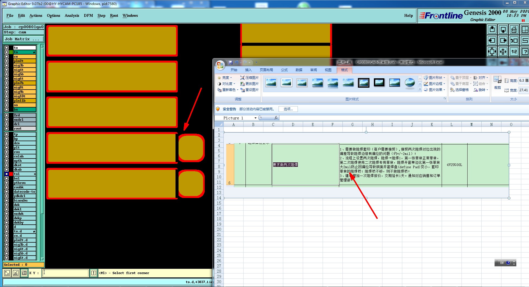Click column header D in Excel
Image resolution: width=529 pixels, height=287 pixels.
tap(293, 125)
